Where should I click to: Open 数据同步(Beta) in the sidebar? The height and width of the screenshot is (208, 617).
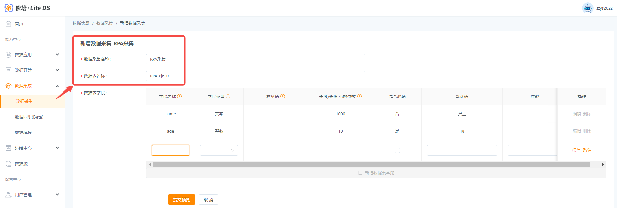coord(29,117)
